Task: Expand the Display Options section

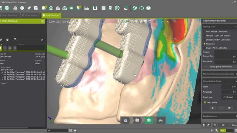Action: click(x=236, y=116)
